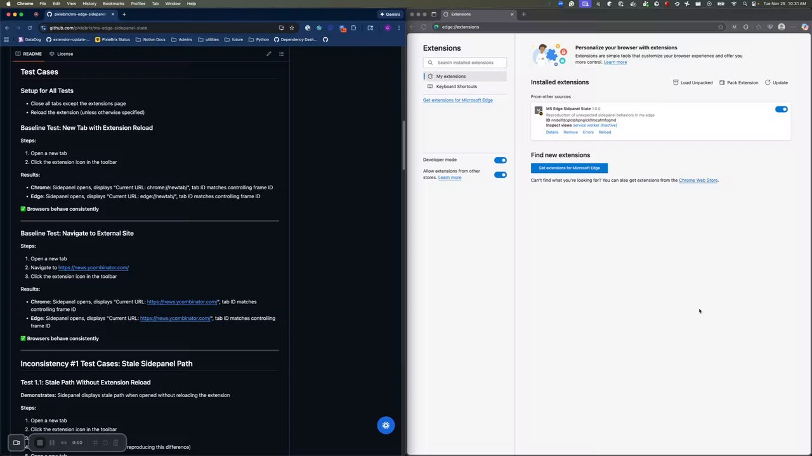The height and width of the screenshot is (456, 812).
Task: Select My extensions in Edge sidebar
Action: (465, 76)
